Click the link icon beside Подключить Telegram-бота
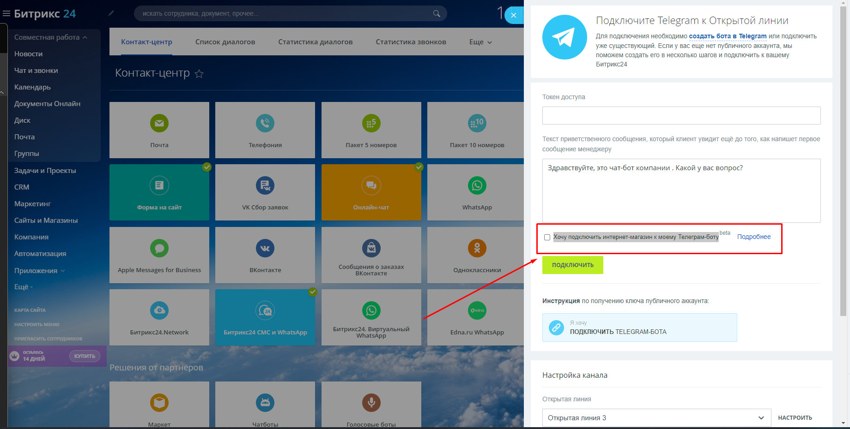Image resolution: width=850 pixels, height=429 pixels. coord(556,328)
